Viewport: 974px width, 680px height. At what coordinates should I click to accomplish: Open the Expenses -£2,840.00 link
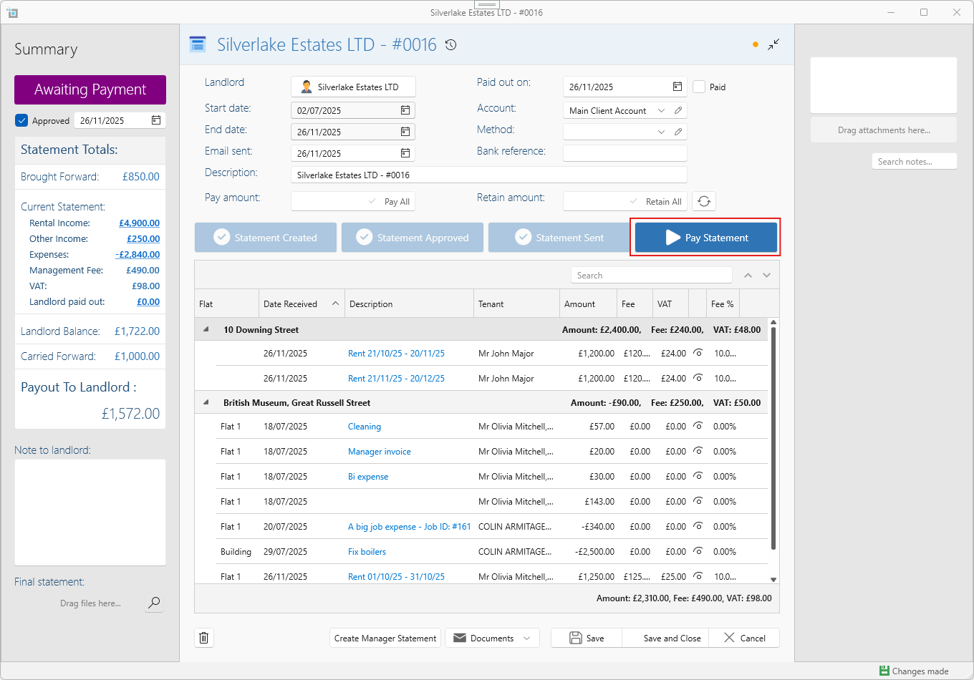click(138, 255)
